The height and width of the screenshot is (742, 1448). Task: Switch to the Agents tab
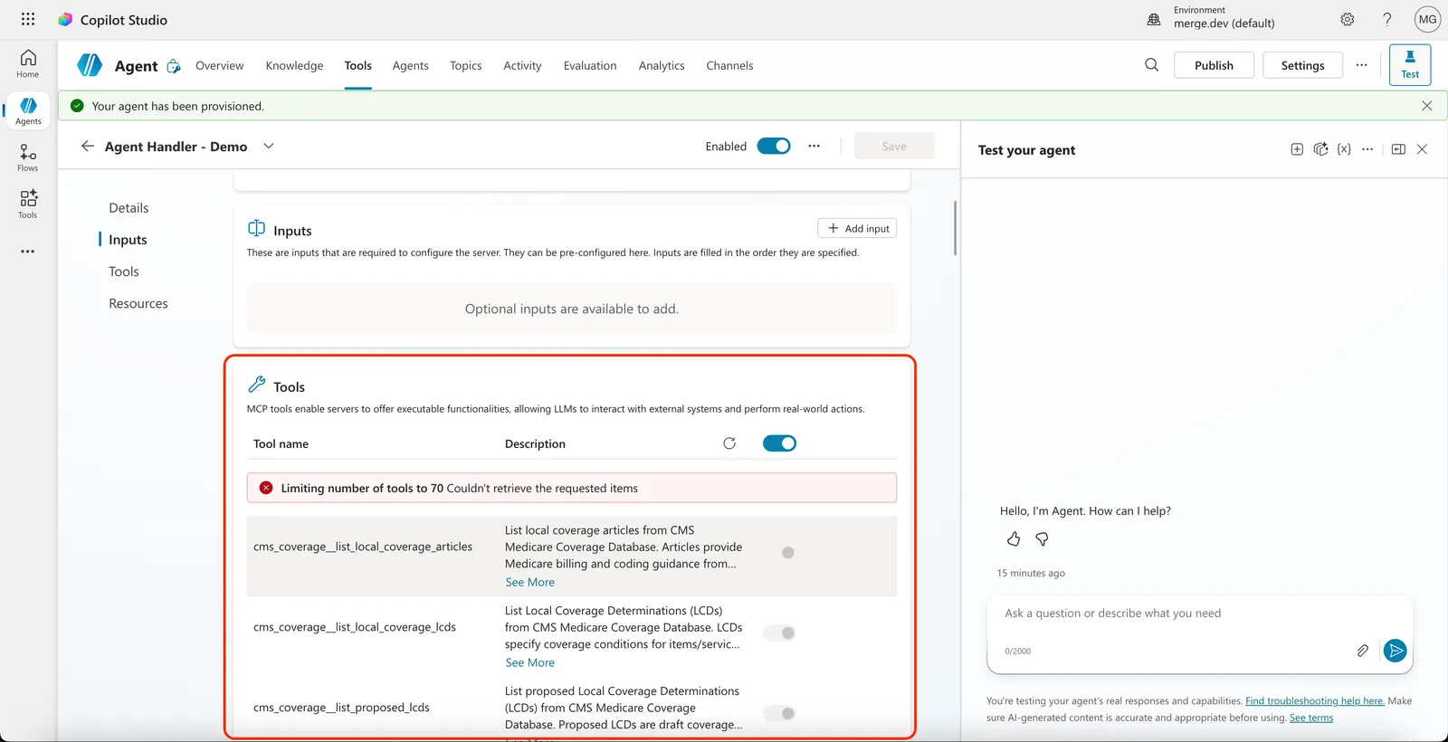point(411,65)
